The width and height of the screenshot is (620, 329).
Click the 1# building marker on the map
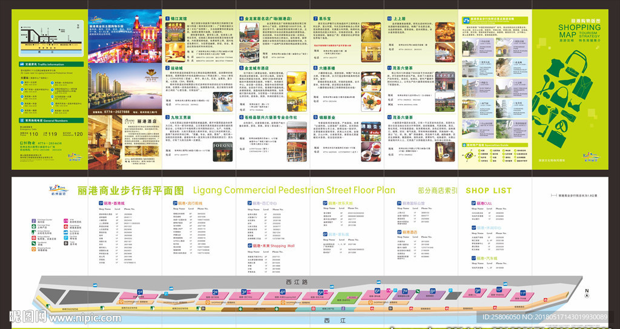(140, 292)
